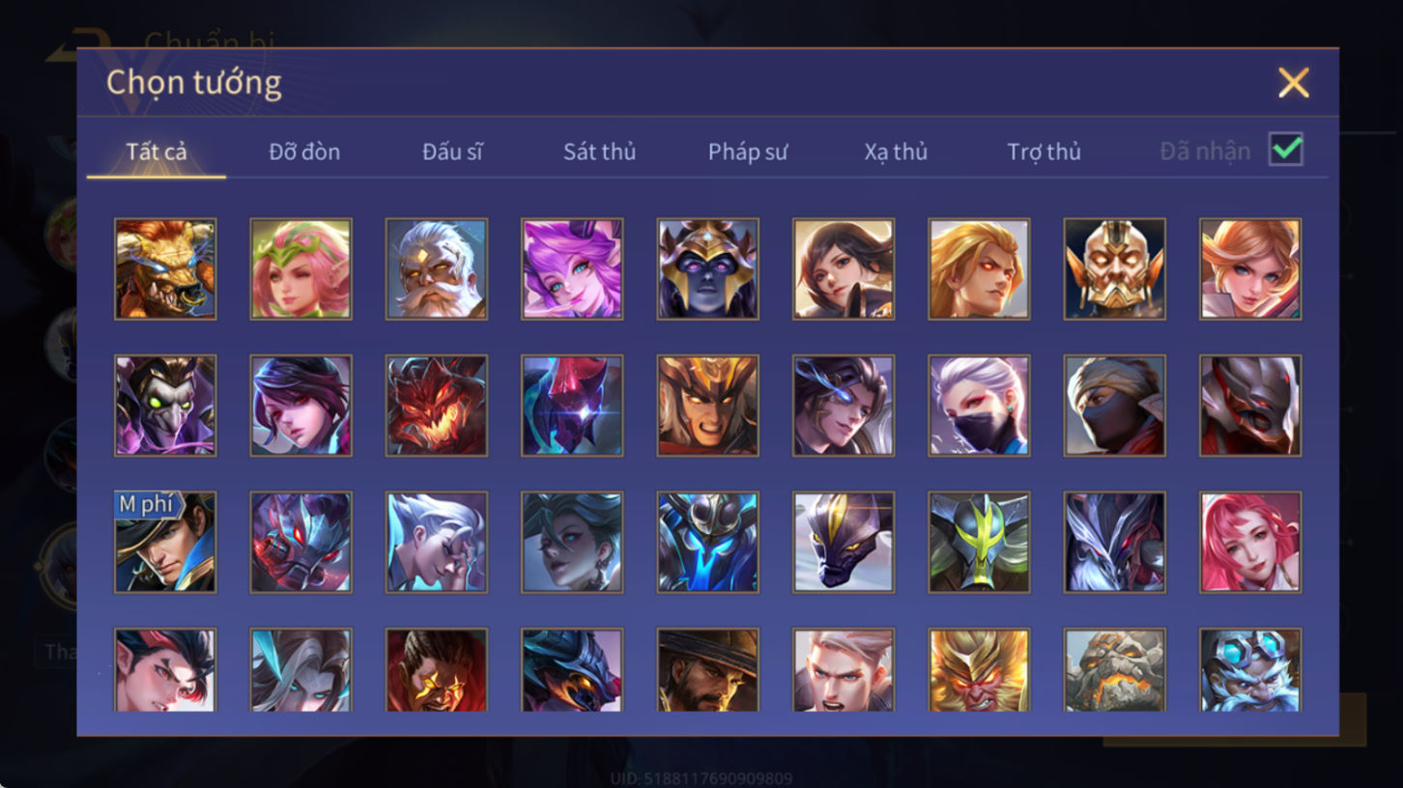Pick the pink-haired hero with green leaf crown
1403x788 pixels.
(301, 268)
